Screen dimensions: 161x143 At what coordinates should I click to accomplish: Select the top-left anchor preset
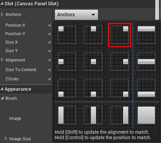pyautogui.click(x=67, y=35)
